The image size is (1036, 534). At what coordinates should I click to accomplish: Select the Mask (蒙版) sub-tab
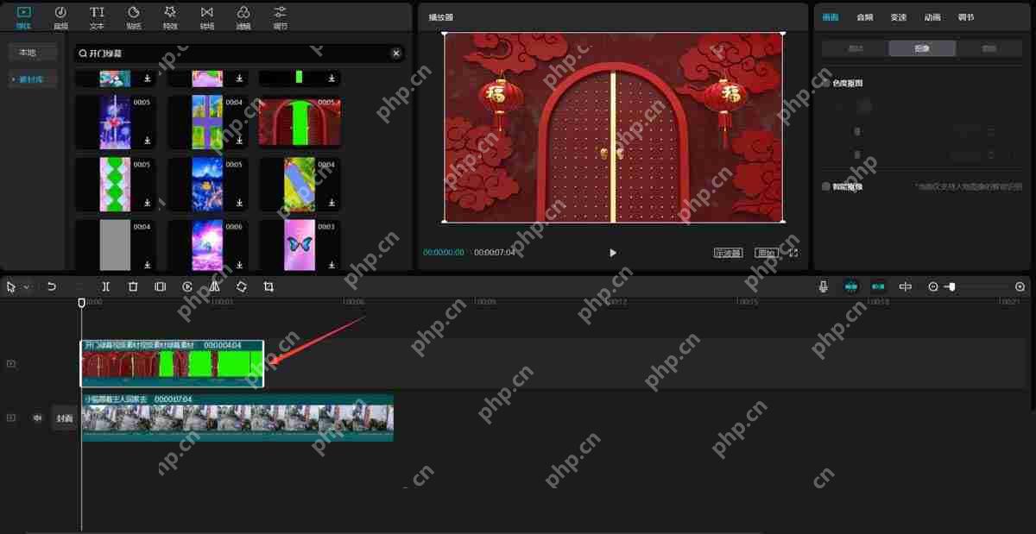click(x=989, y=48)
